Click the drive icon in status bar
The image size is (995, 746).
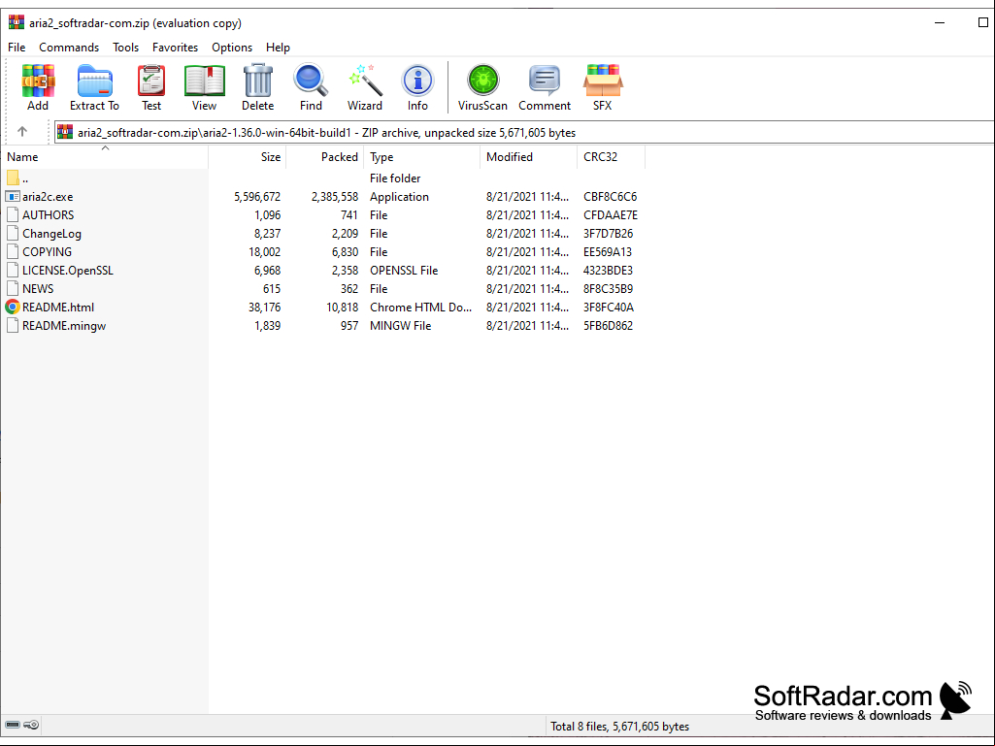pos(12,725)
